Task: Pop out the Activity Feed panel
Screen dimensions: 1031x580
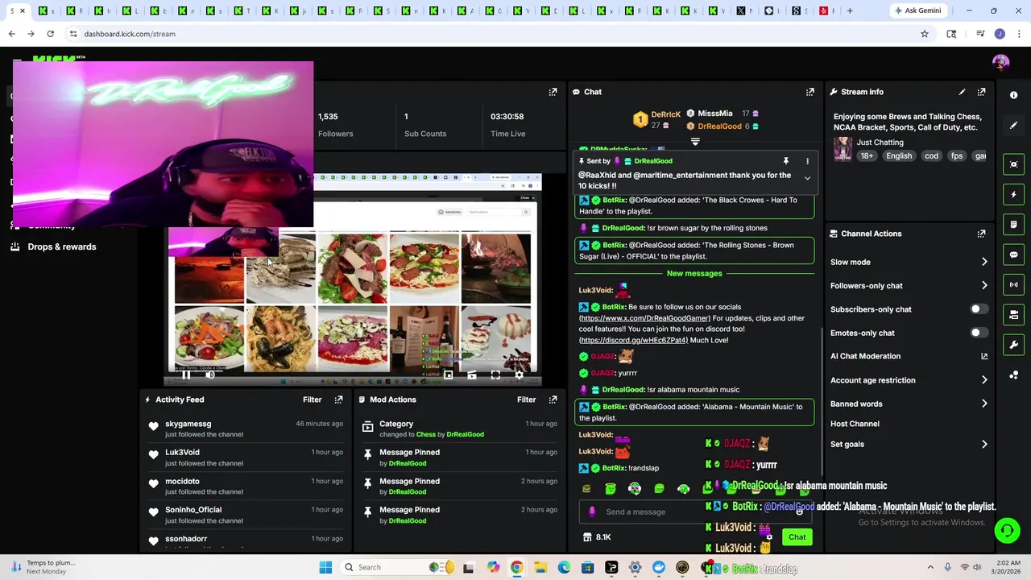Action: pyautogui.click(x=338, y=400)
